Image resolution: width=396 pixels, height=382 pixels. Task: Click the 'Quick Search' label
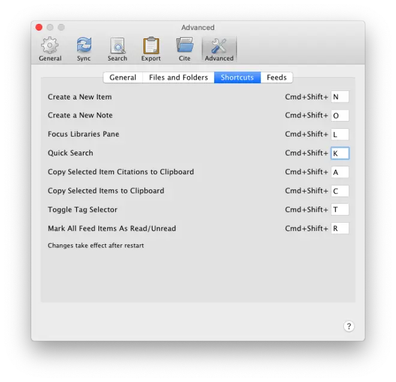pyautogui.click(x=70, y=153)
